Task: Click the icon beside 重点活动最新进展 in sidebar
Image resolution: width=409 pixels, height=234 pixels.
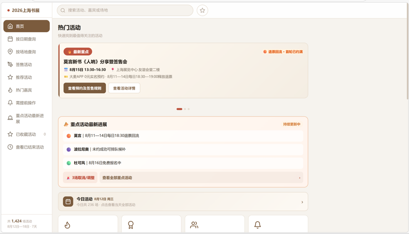Action: point(10,118)
